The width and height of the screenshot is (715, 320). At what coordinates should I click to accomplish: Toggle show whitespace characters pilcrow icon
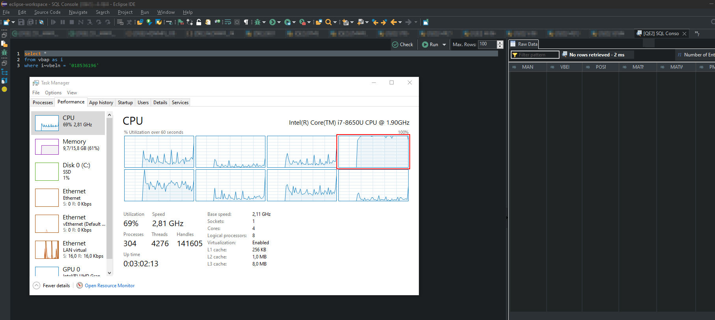pos(246,22)
